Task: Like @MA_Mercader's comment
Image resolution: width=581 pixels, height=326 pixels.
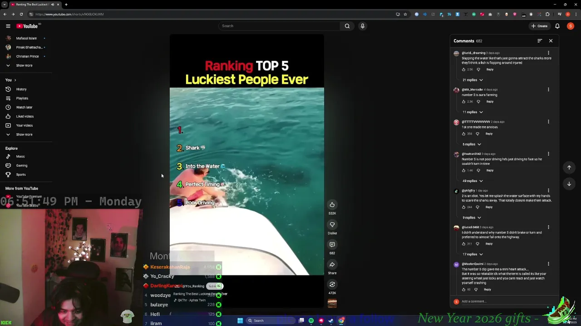Action: tap(464, 101)
